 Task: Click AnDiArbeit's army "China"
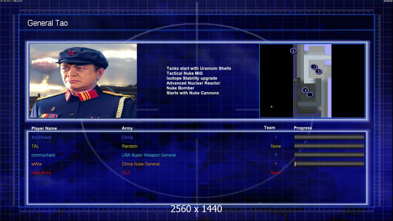(127, 137)
